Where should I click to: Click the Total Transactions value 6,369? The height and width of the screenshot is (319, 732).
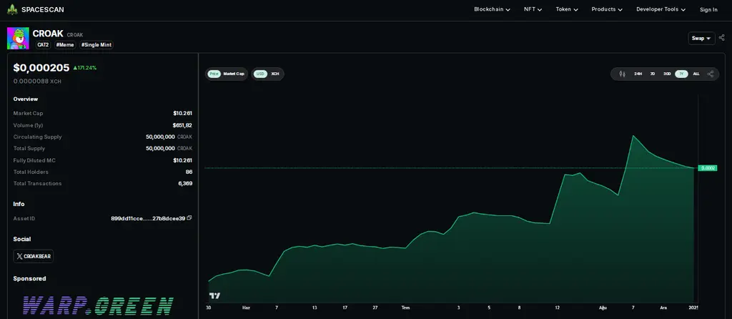[185, 184]
